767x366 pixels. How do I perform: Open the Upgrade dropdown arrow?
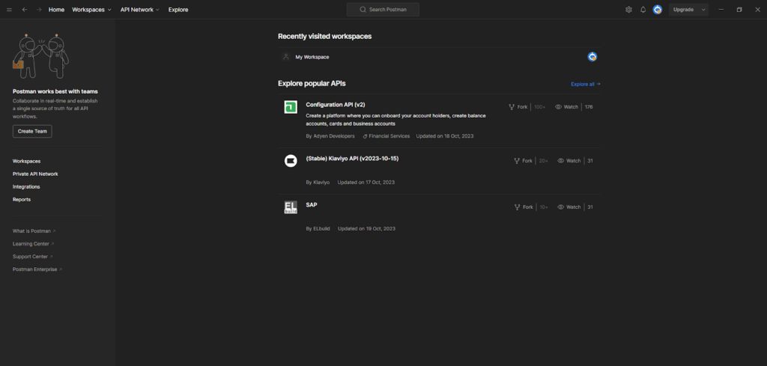703,10
